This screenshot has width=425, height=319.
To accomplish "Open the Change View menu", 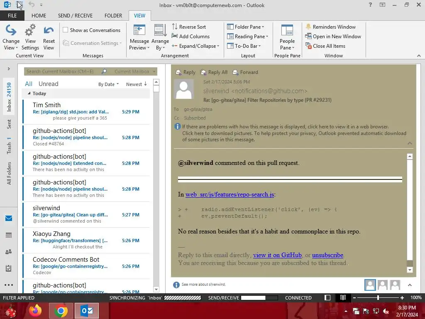I will [x=11, y=37].
